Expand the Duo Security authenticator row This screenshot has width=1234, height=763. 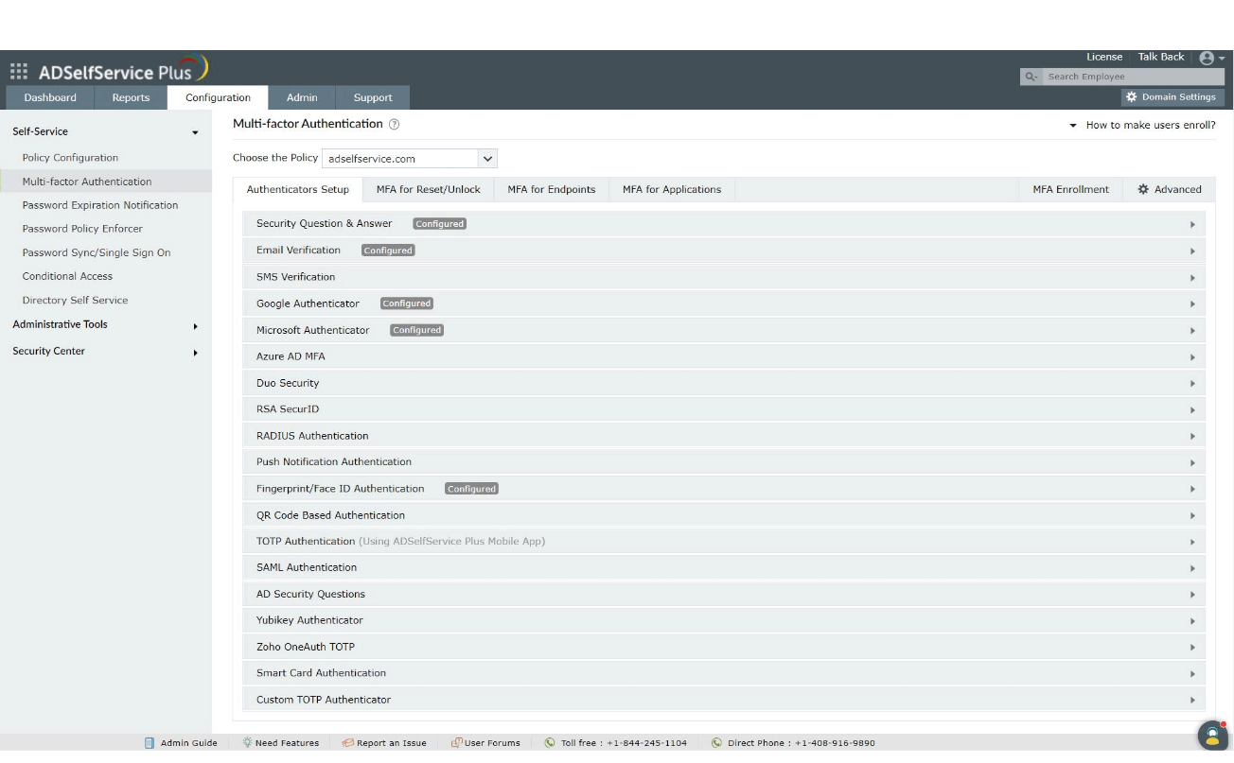click(x=724, y=383)
